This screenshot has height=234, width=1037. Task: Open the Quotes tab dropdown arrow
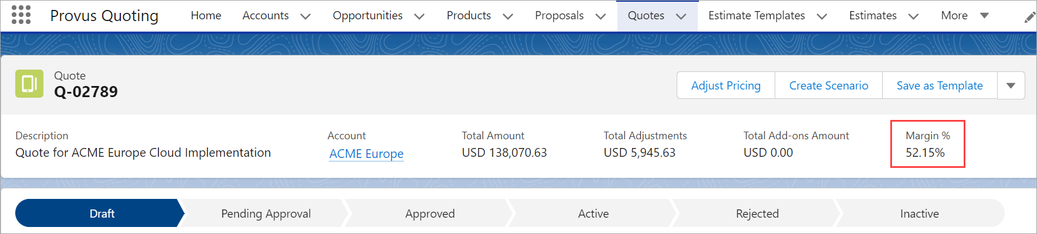[x=681, y=16]
